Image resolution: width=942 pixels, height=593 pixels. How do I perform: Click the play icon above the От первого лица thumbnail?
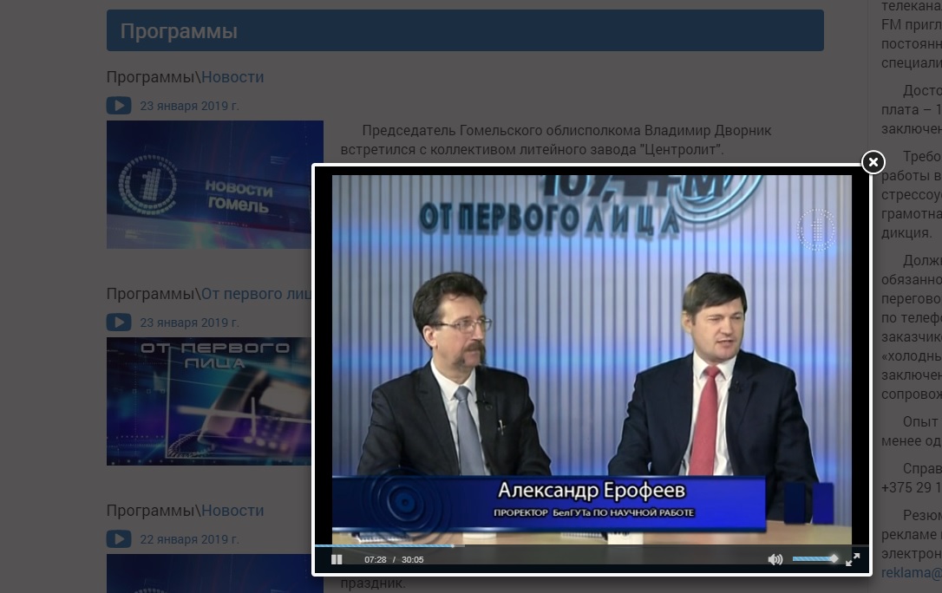coord(119,323)
